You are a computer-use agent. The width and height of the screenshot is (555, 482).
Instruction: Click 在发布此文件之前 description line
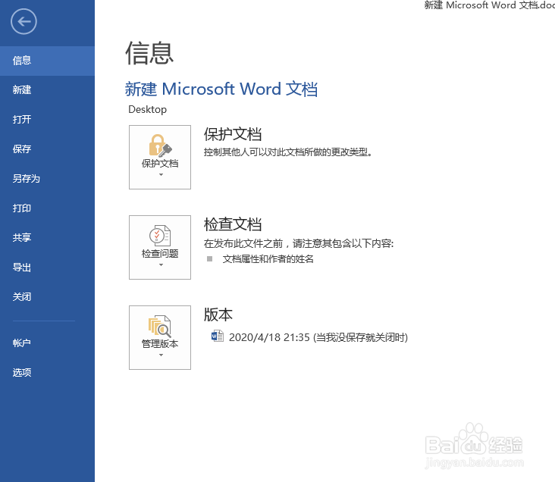tap(299, 243)
